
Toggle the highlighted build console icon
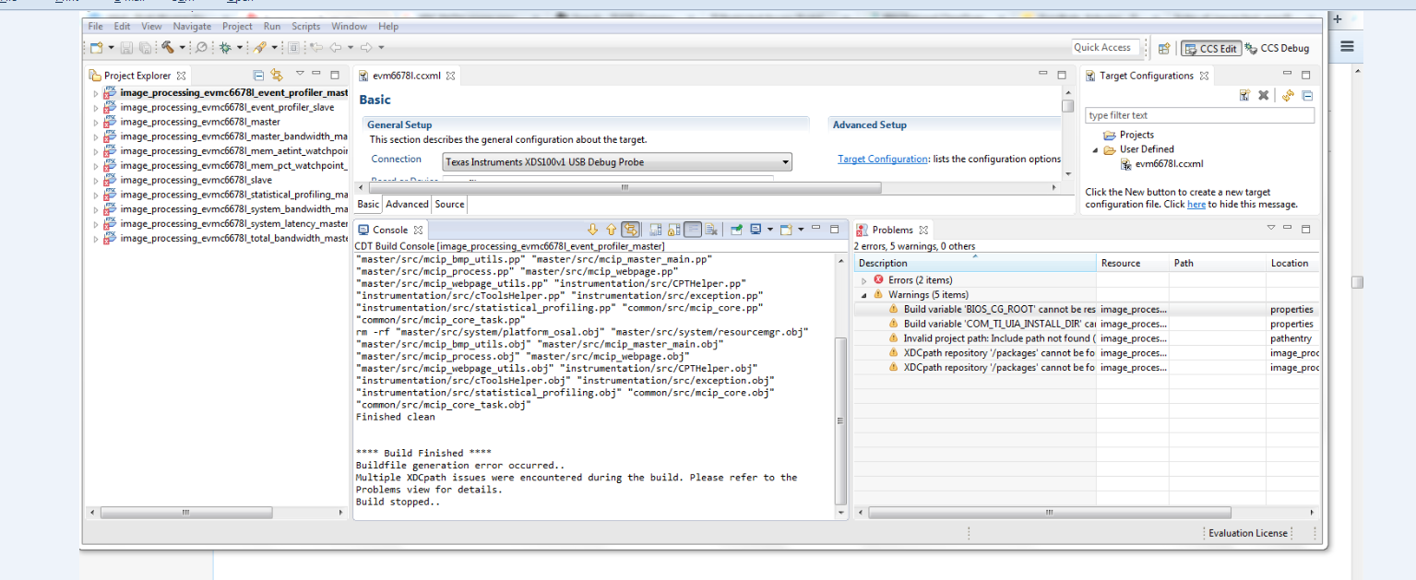(631, 230)
